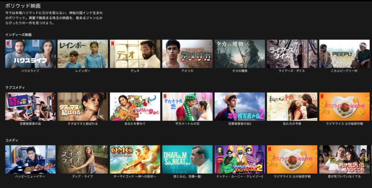Click the ハウスライフ caption below its poster
372x188 pixels.
pyautogui.click(x=30, y=71)
